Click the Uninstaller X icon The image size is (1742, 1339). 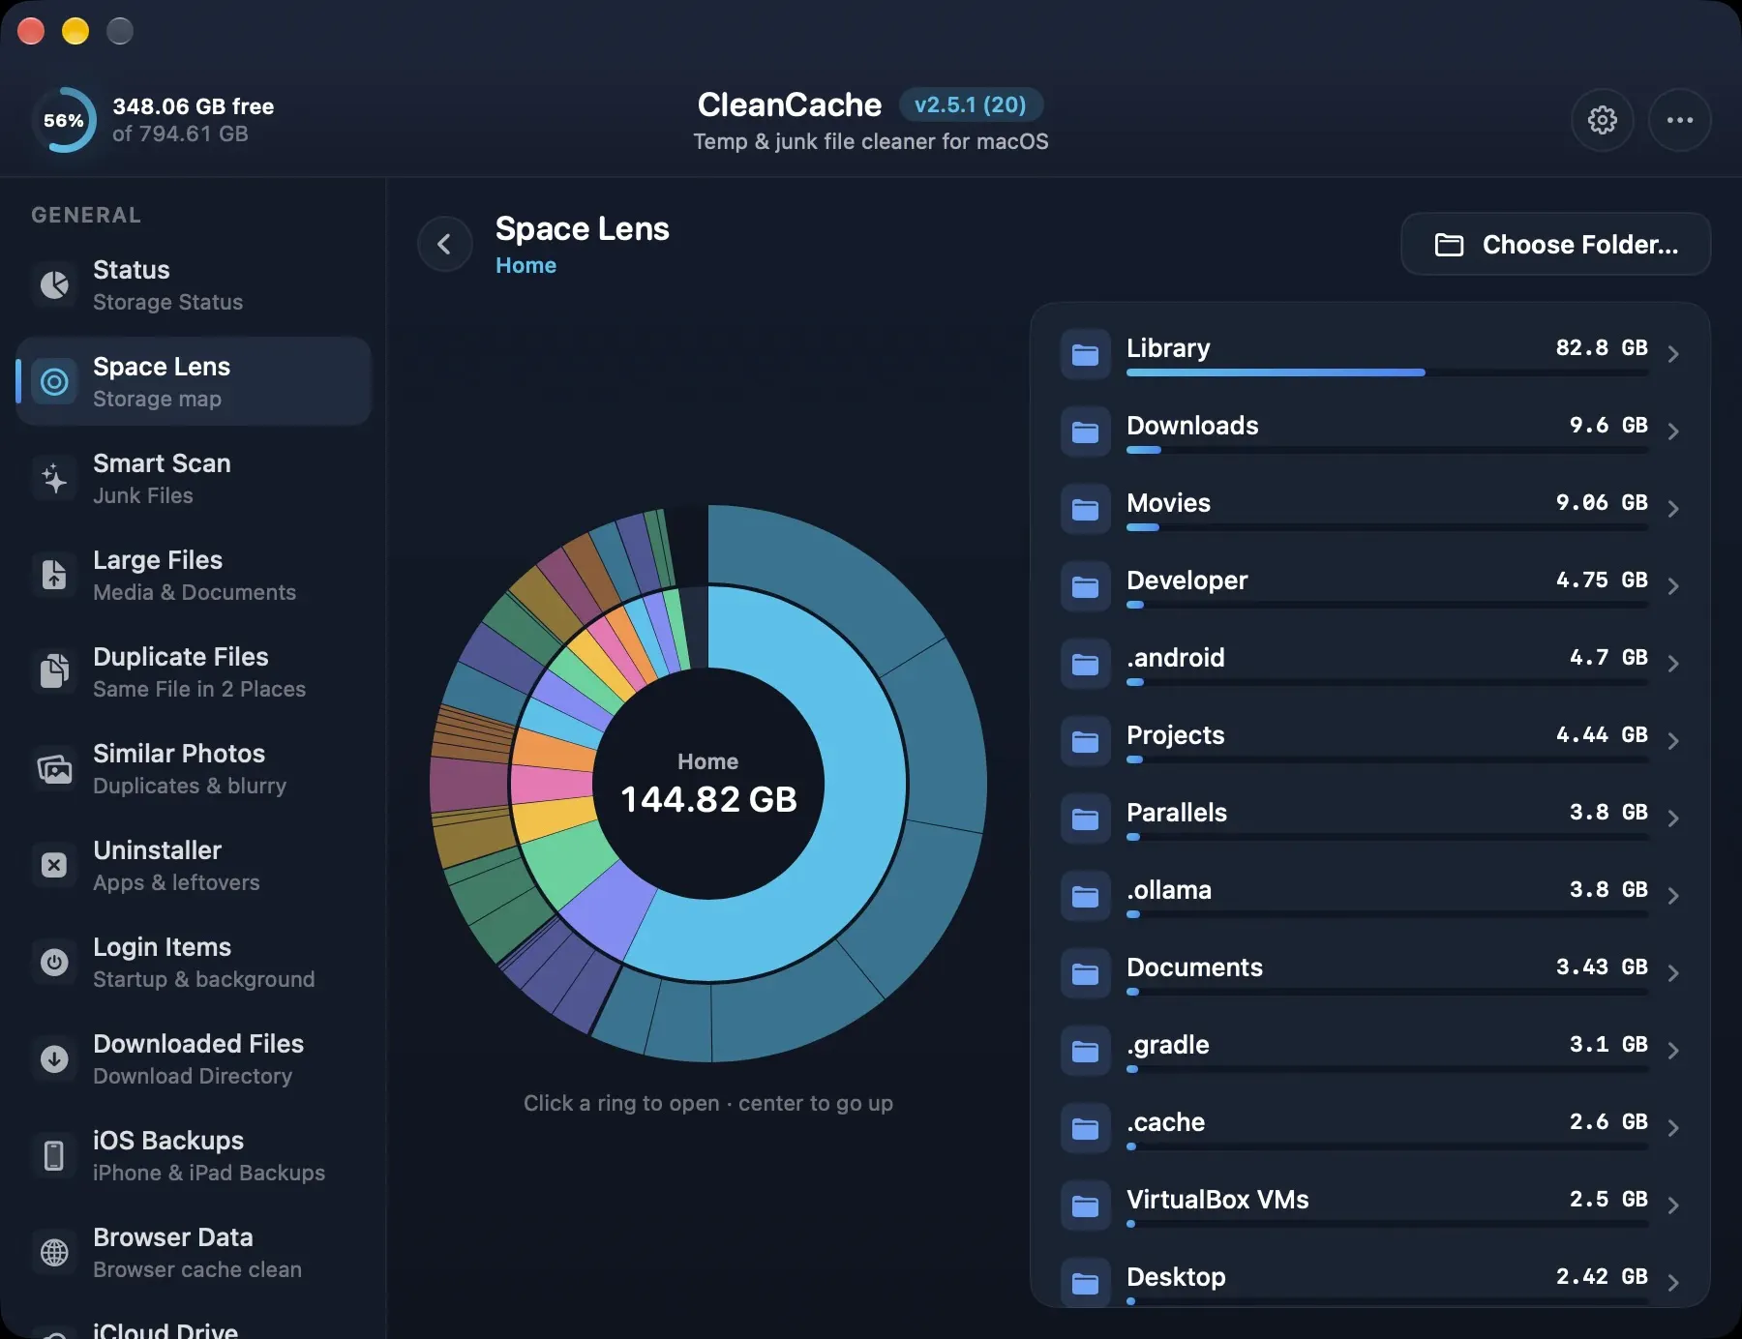point(54,865)
